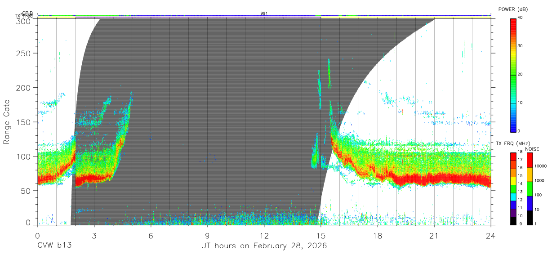Click the 50 tick on Range Gate axis

26,191
